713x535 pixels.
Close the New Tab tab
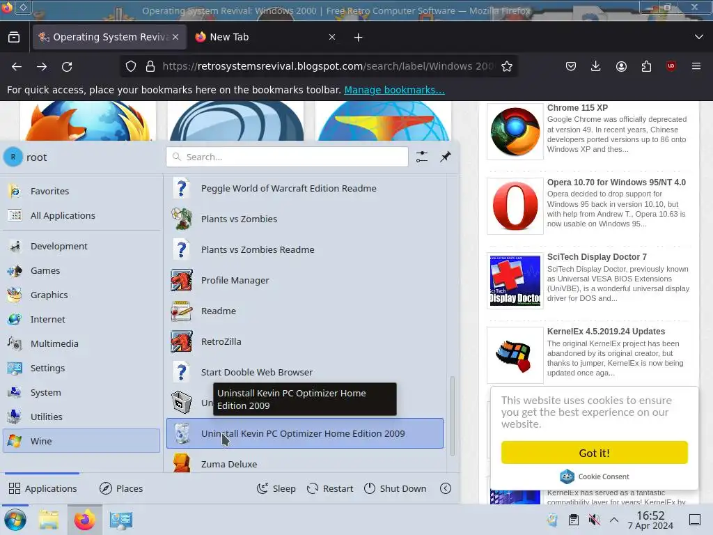[x=332, y=37]
